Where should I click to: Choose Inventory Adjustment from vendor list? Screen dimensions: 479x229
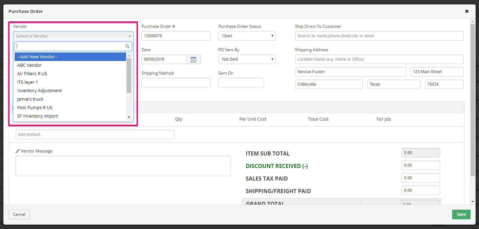pyautogui.click(x=39, y=91)
